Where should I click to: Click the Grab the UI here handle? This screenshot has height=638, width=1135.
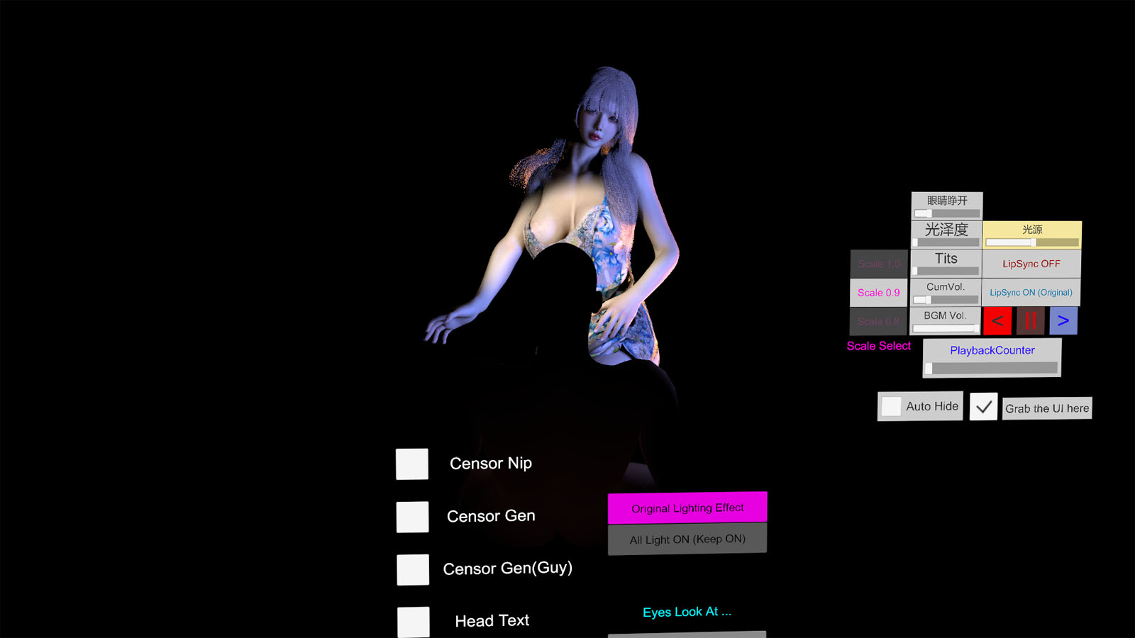pyautogui.click(x=1046, y=408)
